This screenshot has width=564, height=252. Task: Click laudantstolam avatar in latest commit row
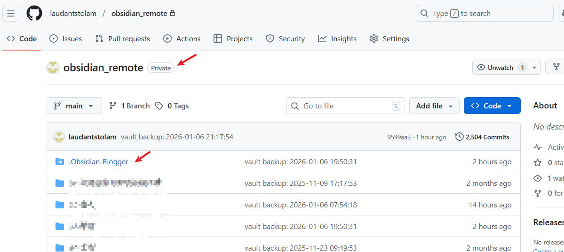point(59,137)
